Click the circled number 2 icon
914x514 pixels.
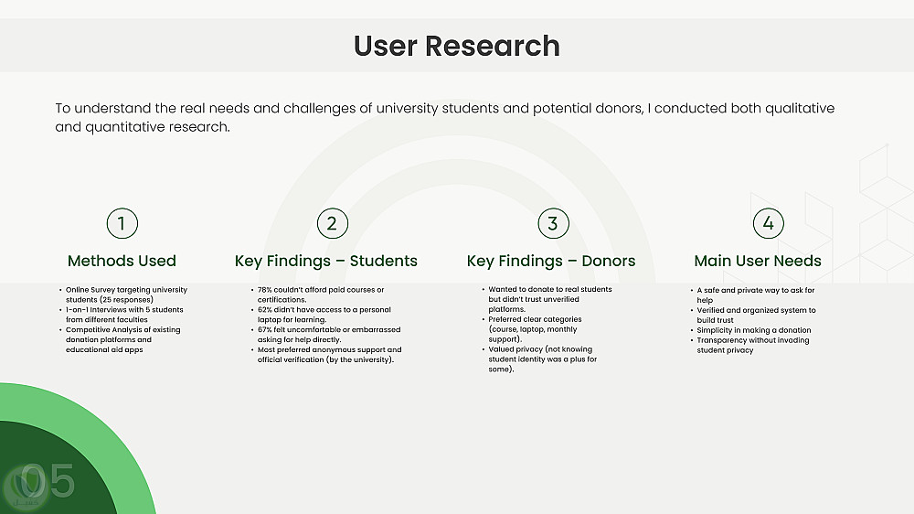point(332,223)
